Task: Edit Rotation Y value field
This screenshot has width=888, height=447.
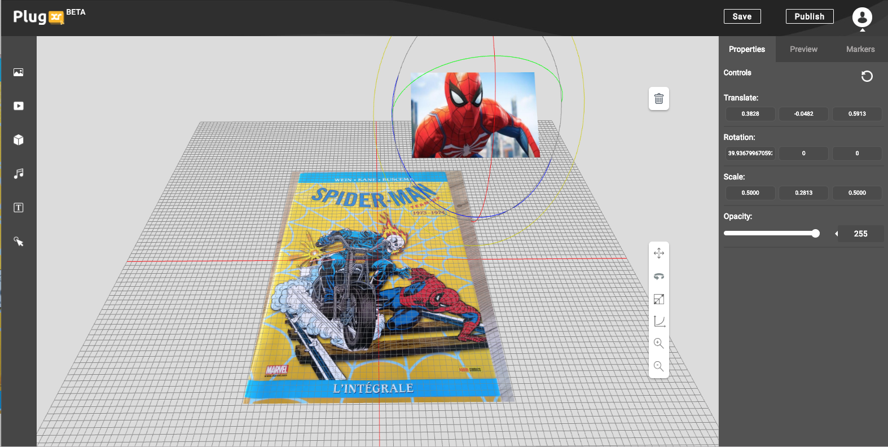Action: tap(804, 153)
